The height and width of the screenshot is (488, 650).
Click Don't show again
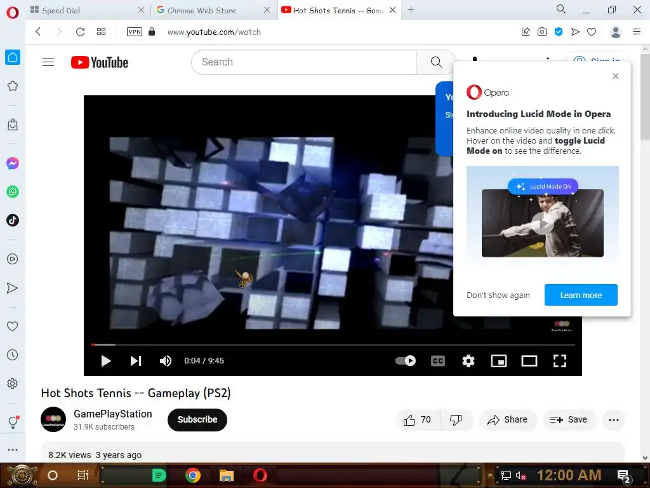click(x=498, y=295)
